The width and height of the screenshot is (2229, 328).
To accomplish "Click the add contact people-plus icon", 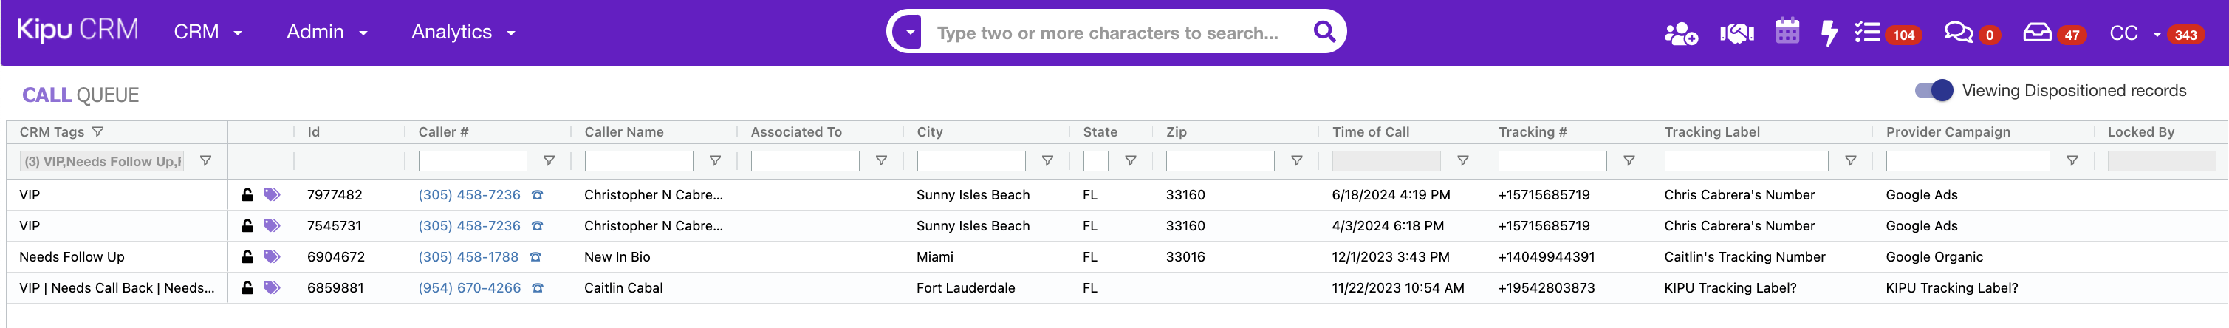I will [1680, 34].
